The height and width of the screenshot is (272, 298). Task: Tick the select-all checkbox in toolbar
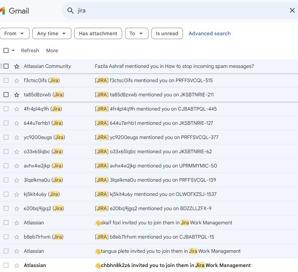click(x=6, y=50)
